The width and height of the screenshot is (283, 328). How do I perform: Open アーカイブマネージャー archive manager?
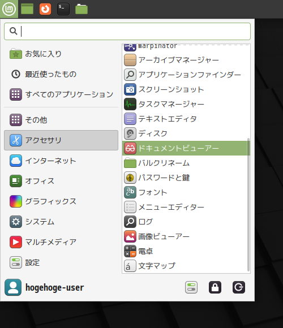pos(186,60)
